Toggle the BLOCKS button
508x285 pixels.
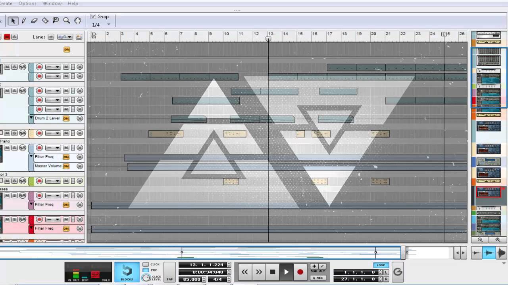point(127,272)
